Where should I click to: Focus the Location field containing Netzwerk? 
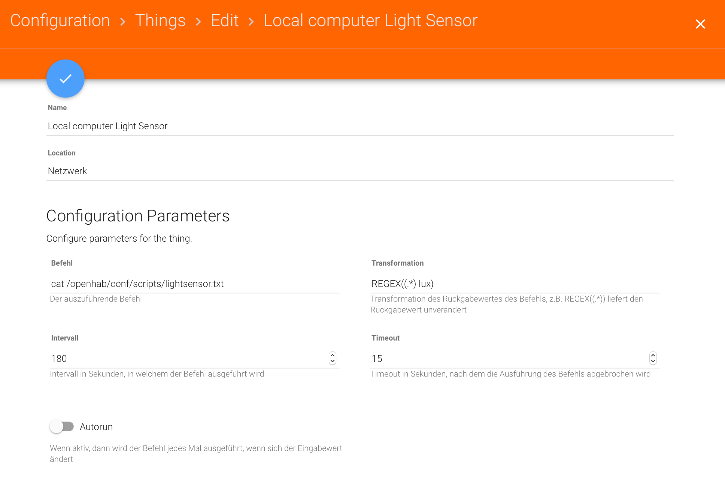coord(360,171)
